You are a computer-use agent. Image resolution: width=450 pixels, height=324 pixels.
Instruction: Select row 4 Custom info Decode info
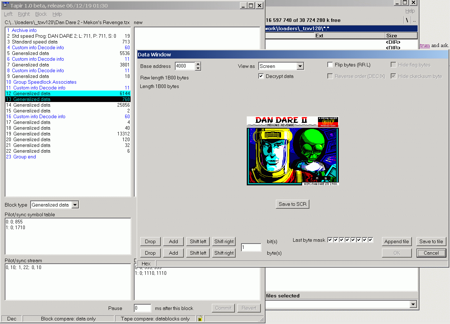tap(68, 47)
